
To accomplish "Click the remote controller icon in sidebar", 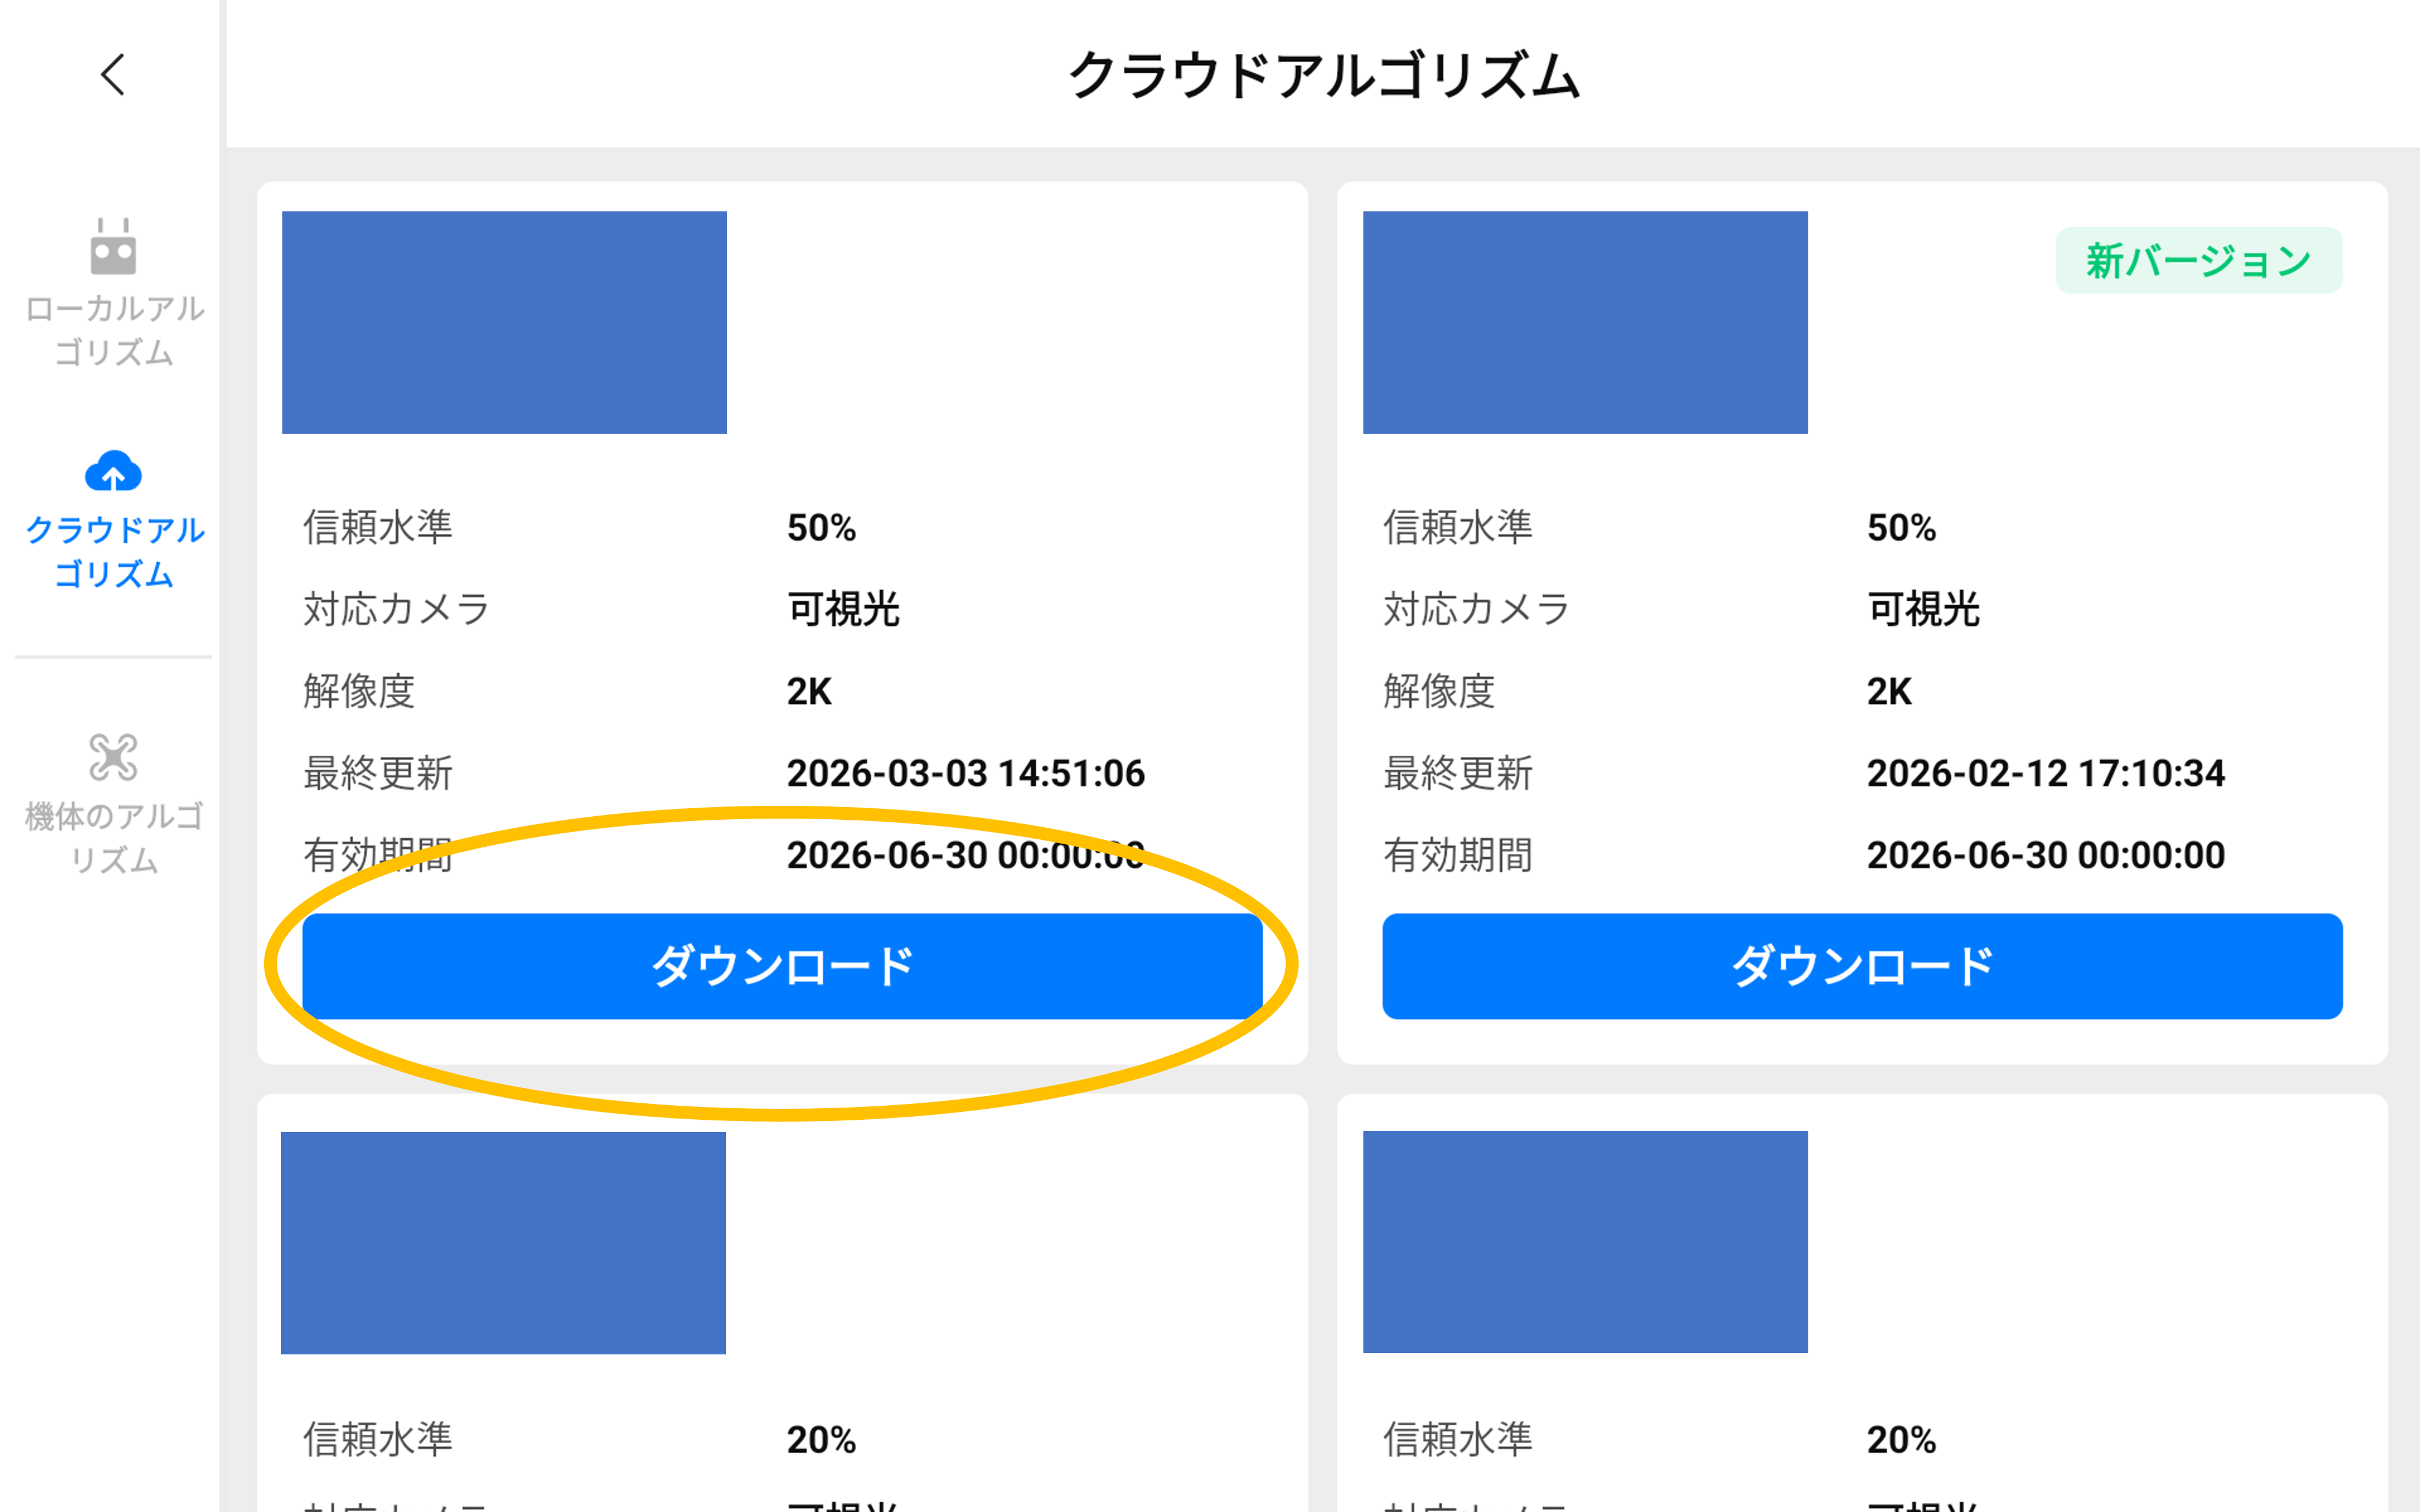I will (x=113, y=247).
